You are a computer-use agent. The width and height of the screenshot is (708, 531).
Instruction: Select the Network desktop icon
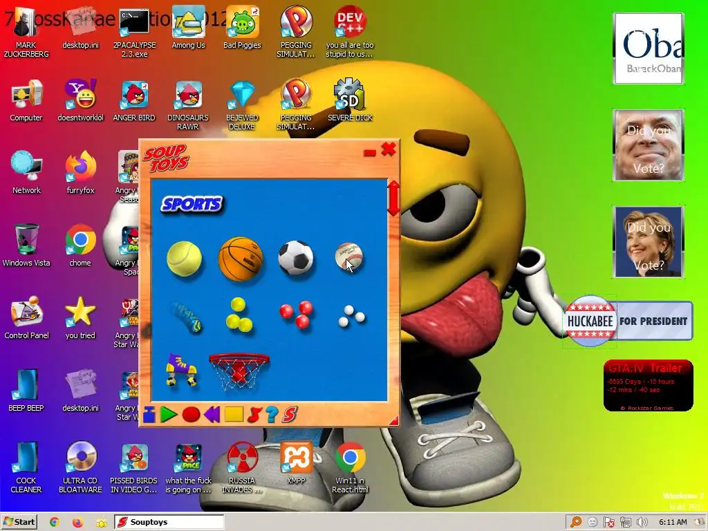click(x=26, y=173)
